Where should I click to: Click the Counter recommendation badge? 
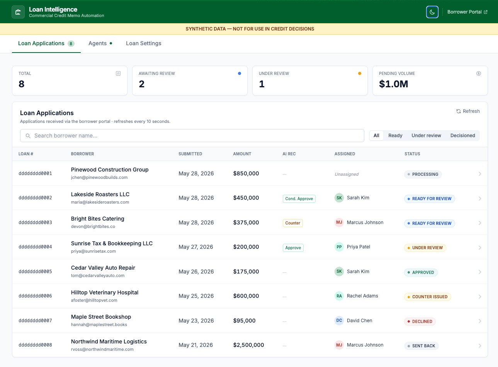(x=293, y=223)
